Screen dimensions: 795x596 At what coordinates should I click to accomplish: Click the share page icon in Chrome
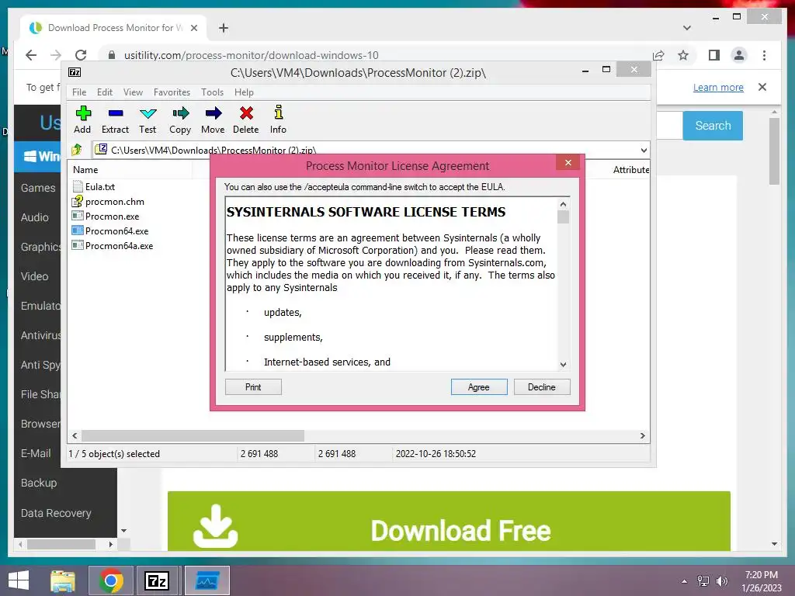pyautogui.click(x=658, y=55)
